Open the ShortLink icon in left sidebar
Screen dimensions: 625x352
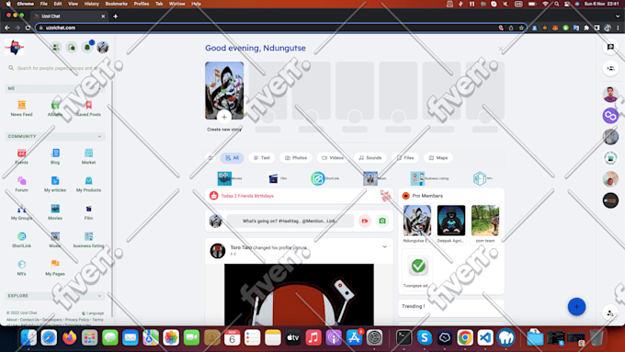[21, 237]
